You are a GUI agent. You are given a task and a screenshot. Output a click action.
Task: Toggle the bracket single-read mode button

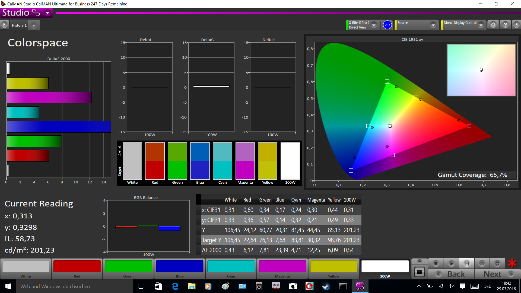(467, 263)
